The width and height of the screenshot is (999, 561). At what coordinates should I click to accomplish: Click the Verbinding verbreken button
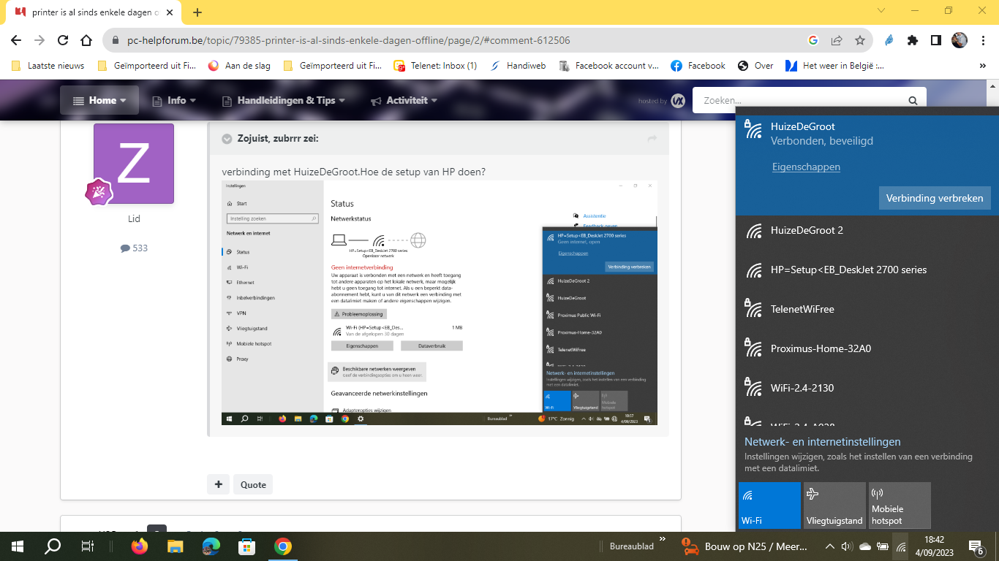(x=935, y=198)
